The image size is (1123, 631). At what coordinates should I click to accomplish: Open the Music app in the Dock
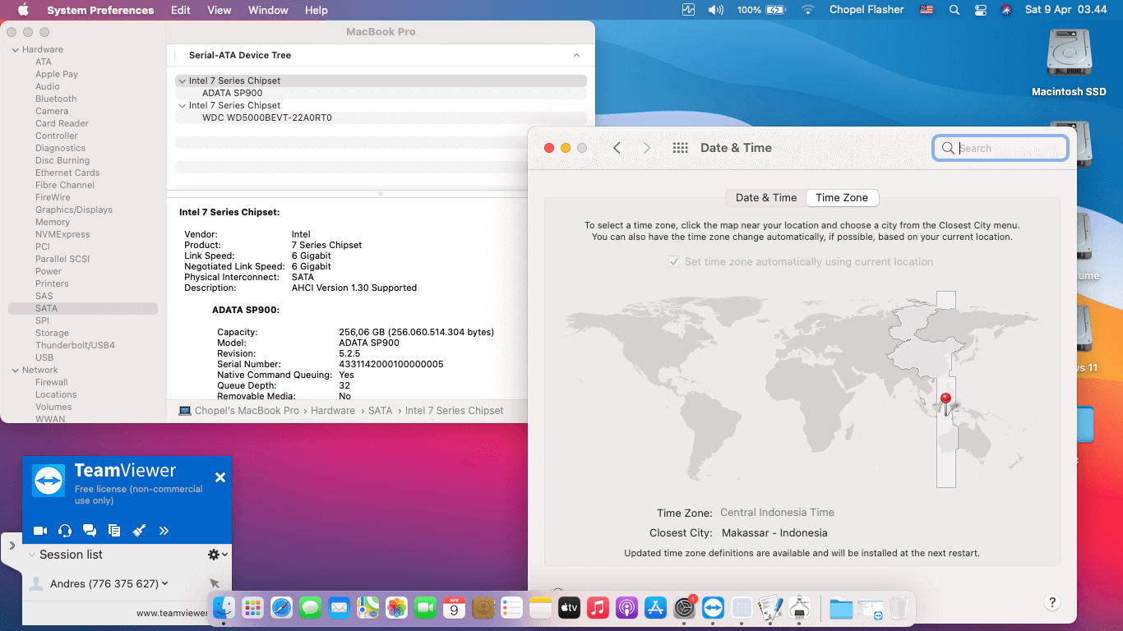[598, 608]
